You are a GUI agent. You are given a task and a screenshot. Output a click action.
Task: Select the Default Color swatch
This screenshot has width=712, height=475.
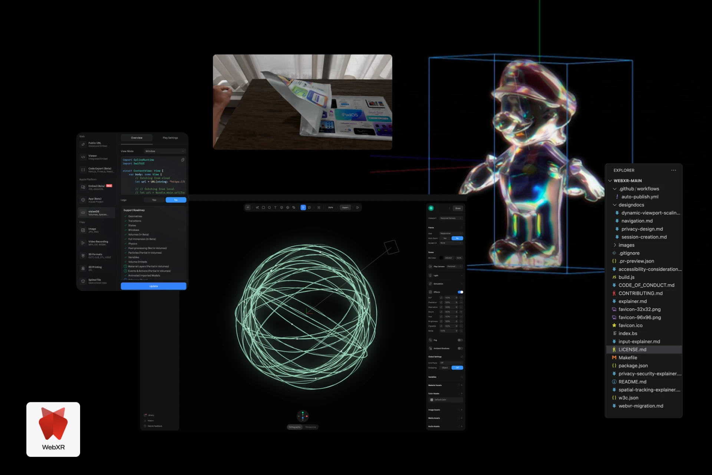click(x=432, y=400)
